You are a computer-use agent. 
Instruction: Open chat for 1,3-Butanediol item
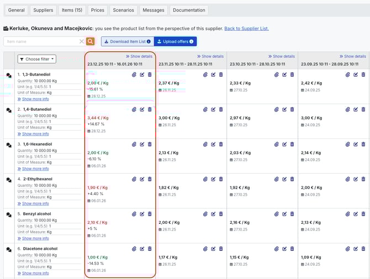coord(9,76)
